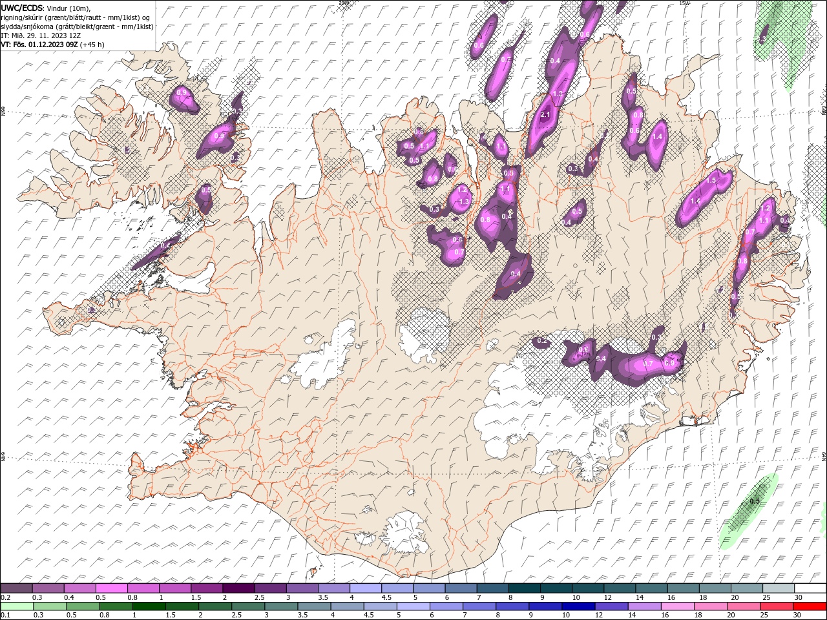
Task: Pick the lavender 14 swatch in rain scale
Action: tap(644, 606)
